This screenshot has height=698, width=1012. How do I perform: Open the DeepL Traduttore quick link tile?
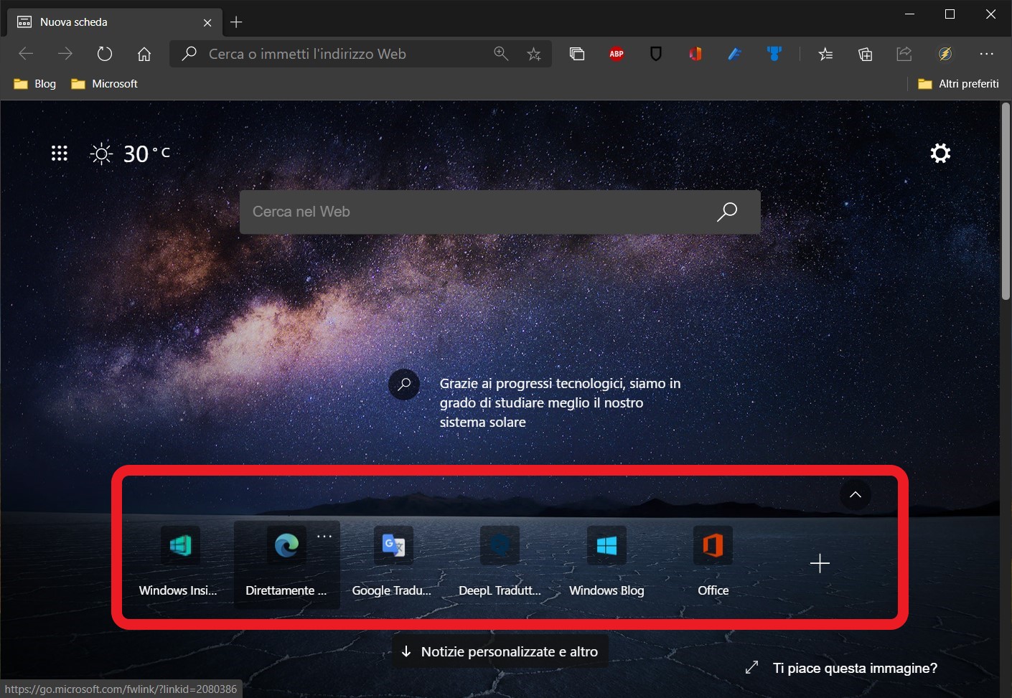point(500,565)
